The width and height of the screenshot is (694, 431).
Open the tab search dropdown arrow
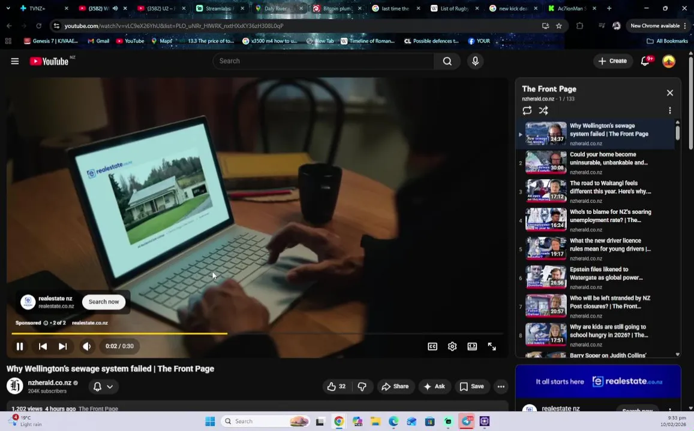(8, 8)
